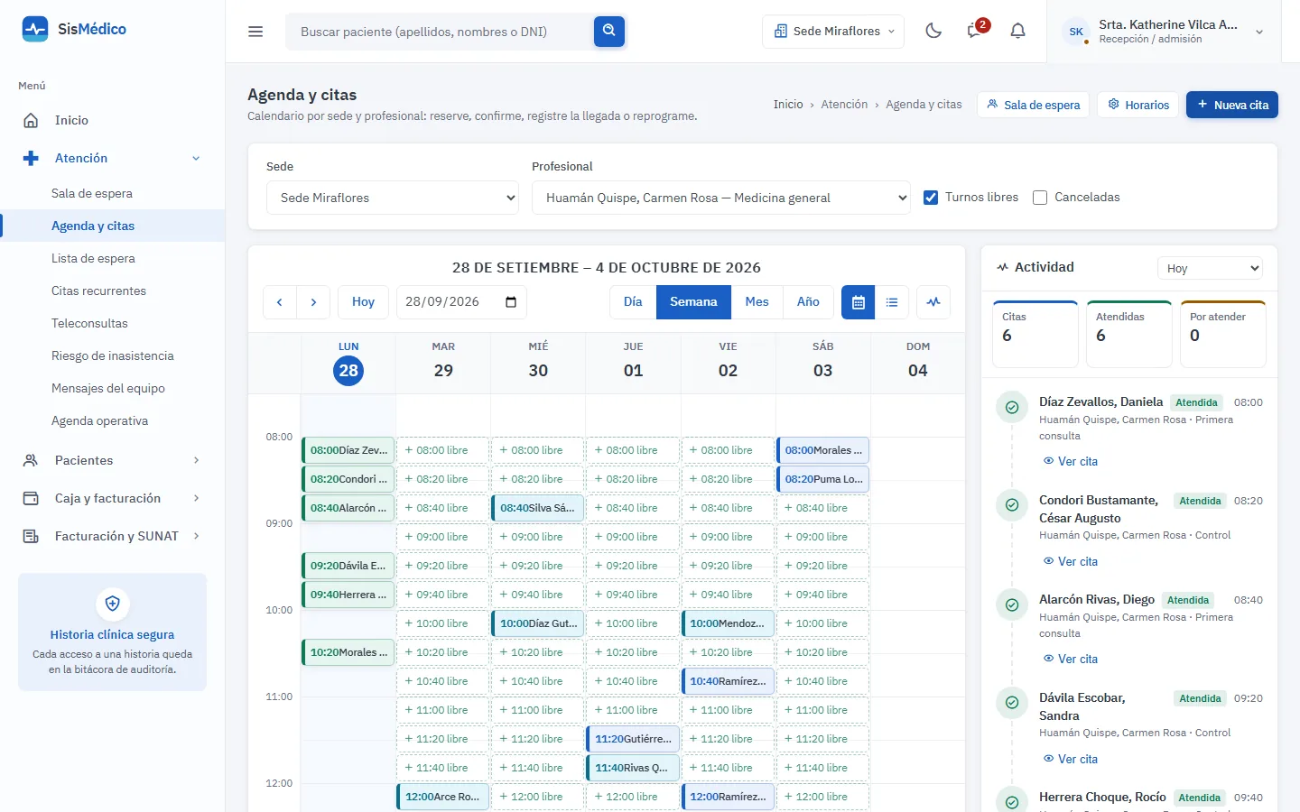Click Ver cita for Díaz Zevallos, Daniela

click(1071, 461)
